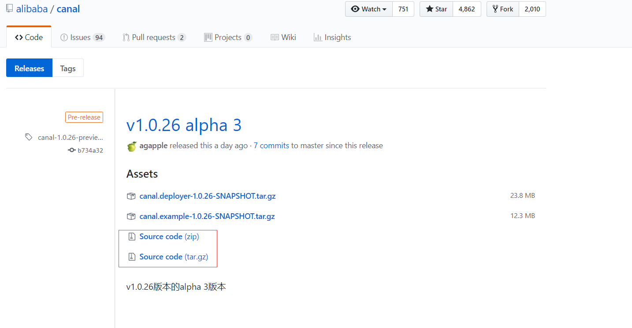
Task: View the 2,010 forks count
Action: [532, 9]
